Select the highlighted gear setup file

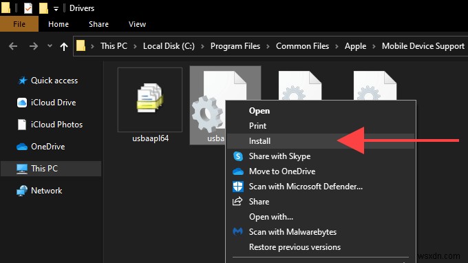pos(207,105)
